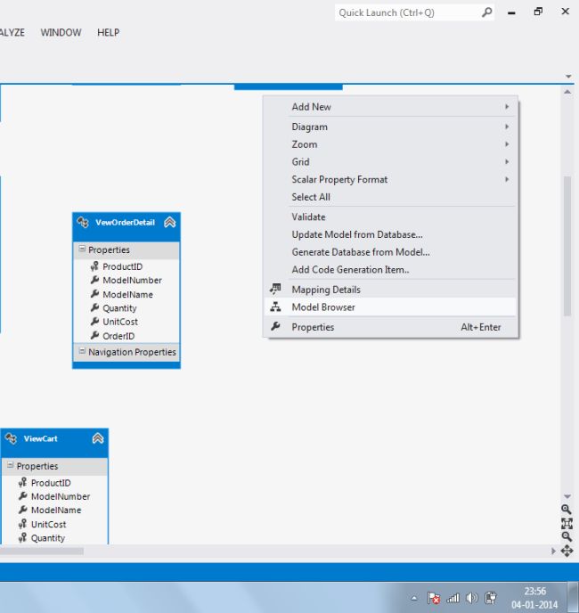The width and height of the screenshot is (579, 613).
Task: Open the WINDOW menu
Action: coord(61,32)
